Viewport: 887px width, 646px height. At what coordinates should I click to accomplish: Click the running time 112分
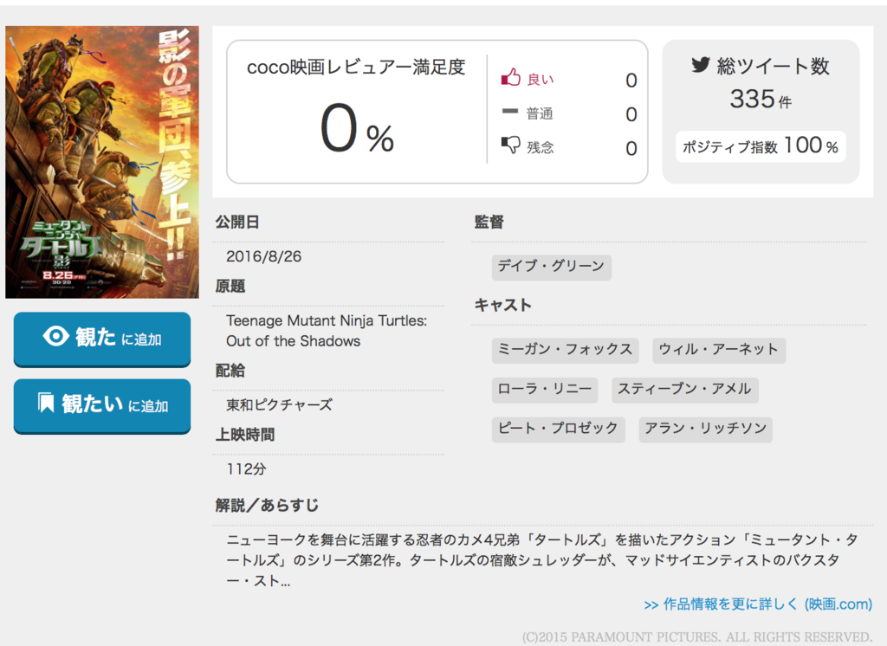pyautogui.click(x=246, y=469)
